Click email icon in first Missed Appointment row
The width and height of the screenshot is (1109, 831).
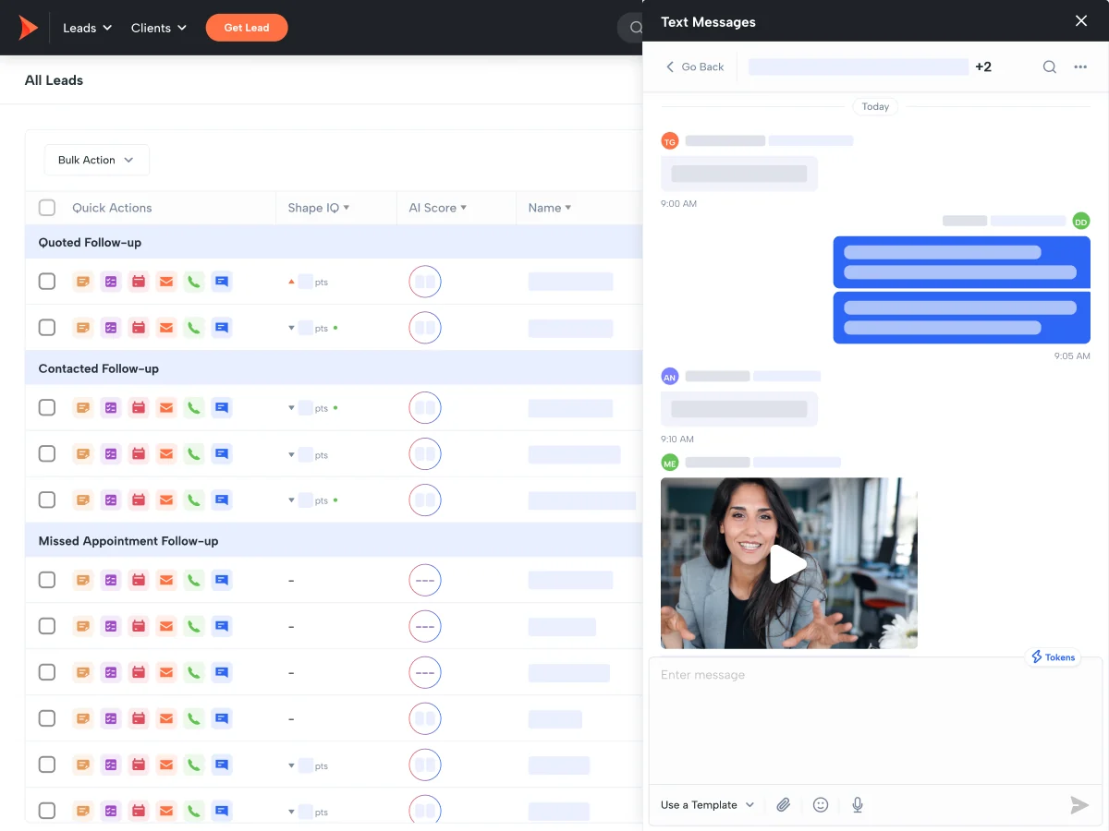(166, 580)
